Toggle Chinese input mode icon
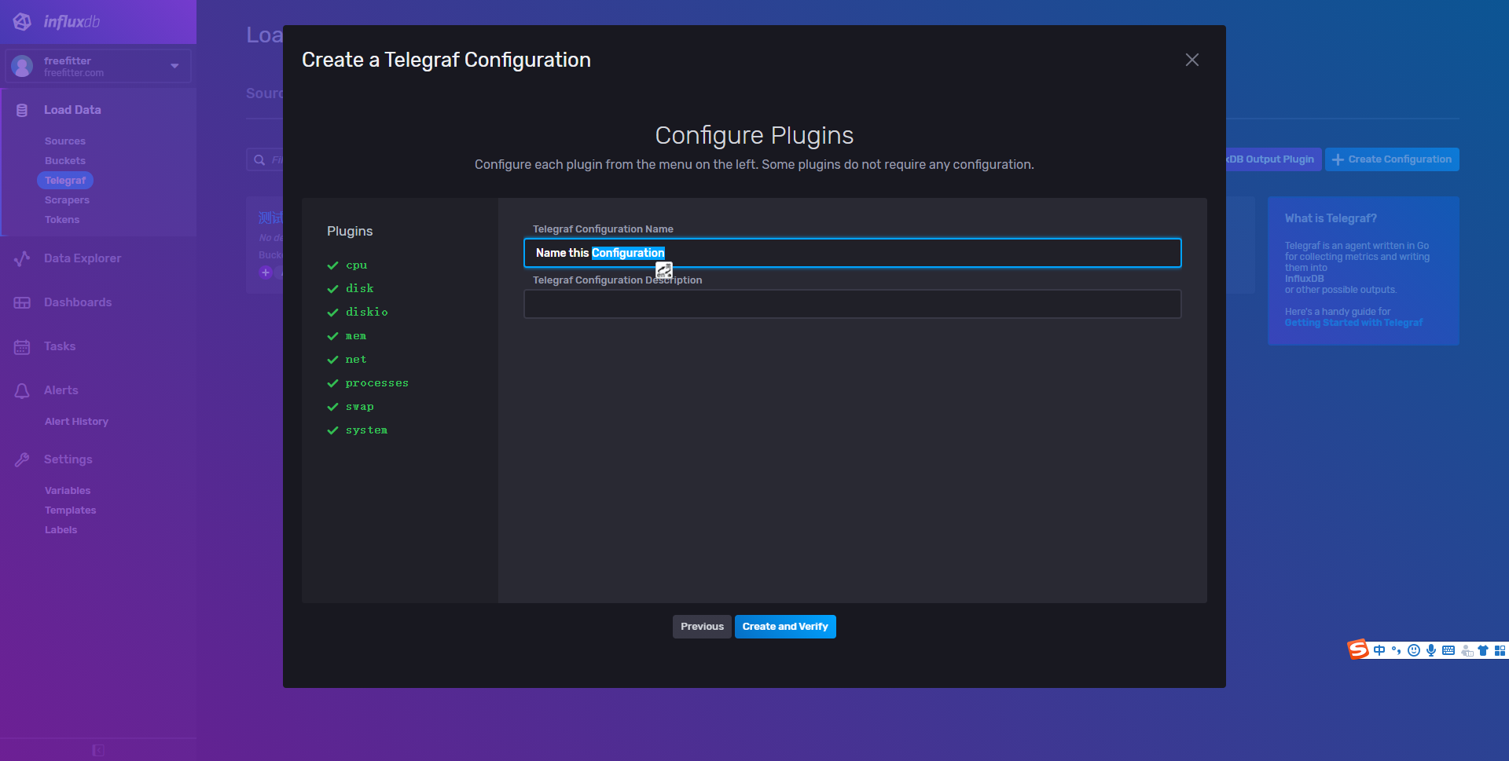 [1379, 650]
